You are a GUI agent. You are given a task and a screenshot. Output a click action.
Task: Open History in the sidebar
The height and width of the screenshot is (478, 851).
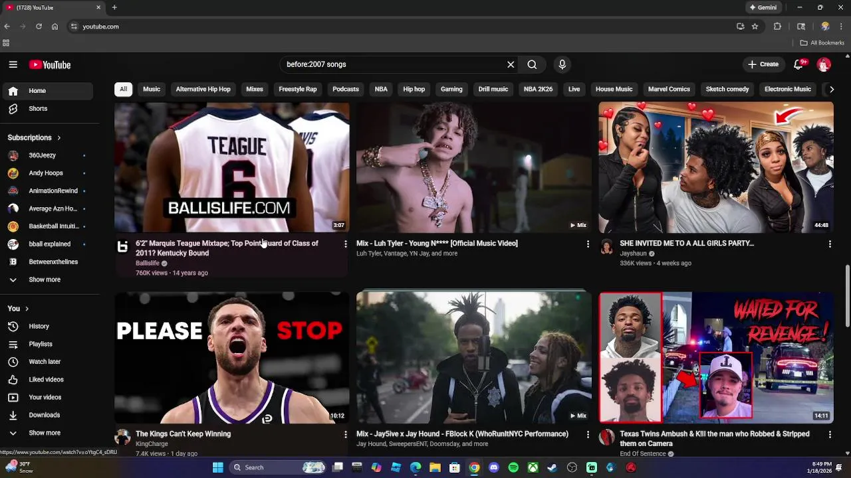tap(47, 326)
